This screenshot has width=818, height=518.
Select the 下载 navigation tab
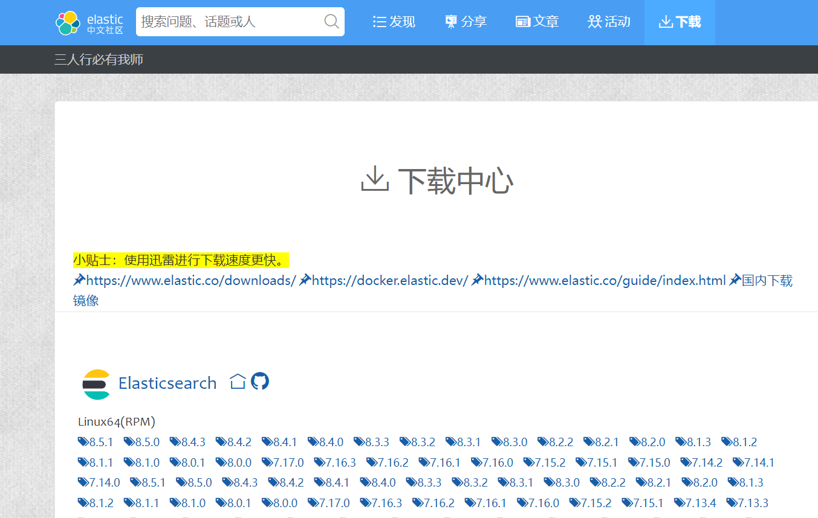point(680,22)
